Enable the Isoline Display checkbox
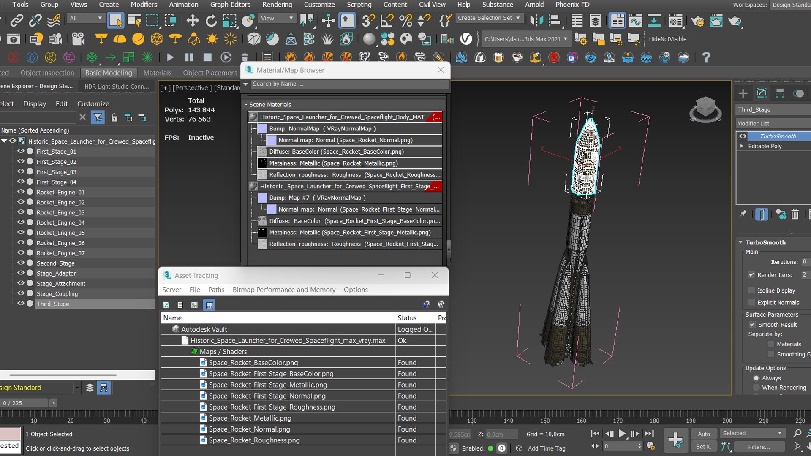Viewport: 811px width, 456px height. (x=751, y=290)
